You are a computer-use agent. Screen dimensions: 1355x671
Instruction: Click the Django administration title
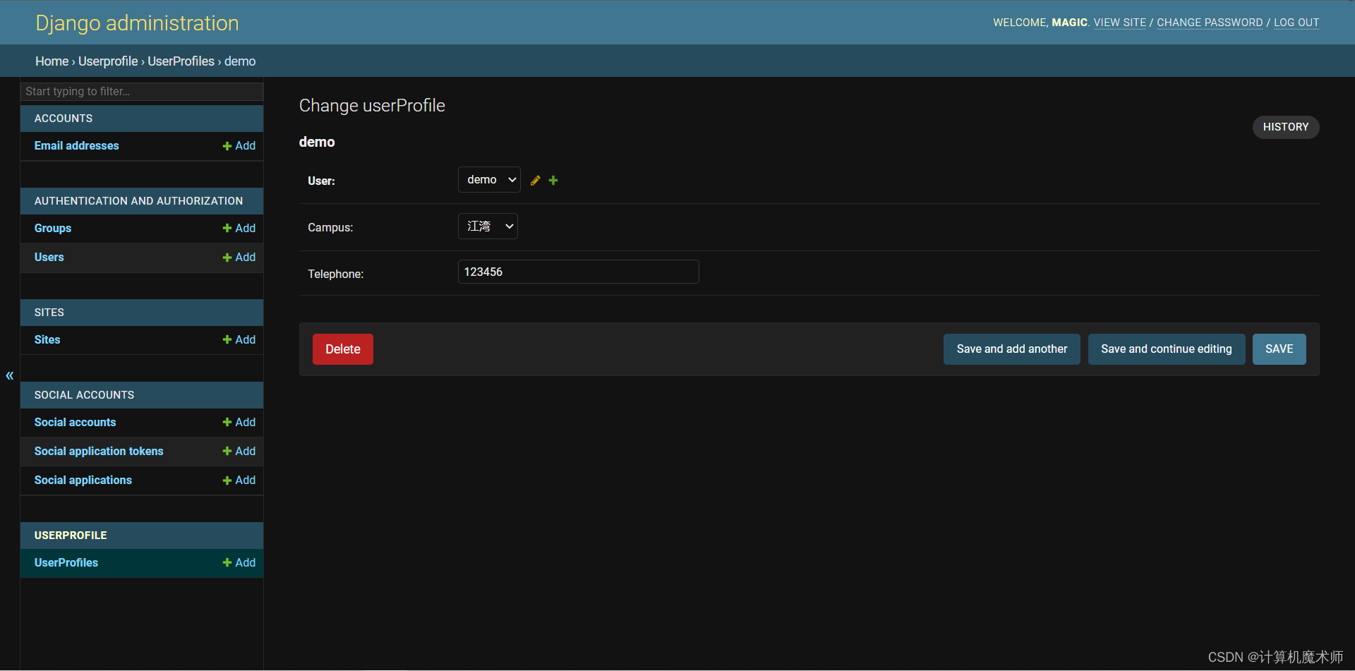[x=137, y=23]
